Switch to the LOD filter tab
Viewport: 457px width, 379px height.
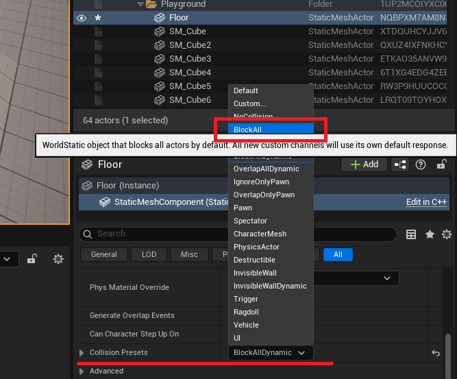(149, 254)
